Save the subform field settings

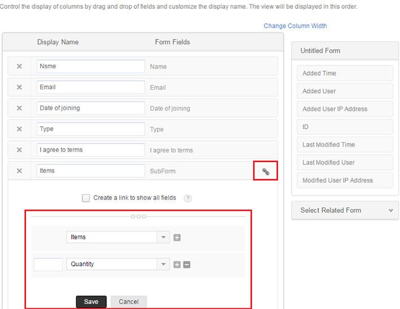(91, 302)
